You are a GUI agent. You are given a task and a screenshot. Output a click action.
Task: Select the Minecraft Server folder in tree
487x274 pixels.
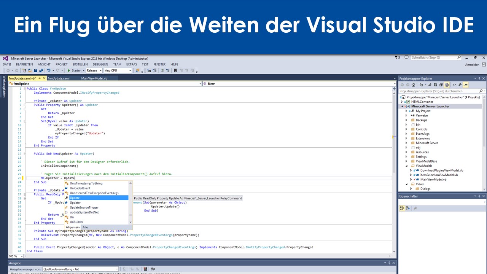click(x=427, y=143)
